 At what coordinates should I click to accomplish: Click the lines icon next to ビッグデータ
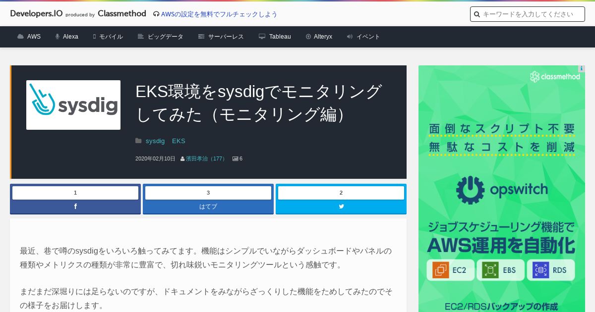coord(141,37)
